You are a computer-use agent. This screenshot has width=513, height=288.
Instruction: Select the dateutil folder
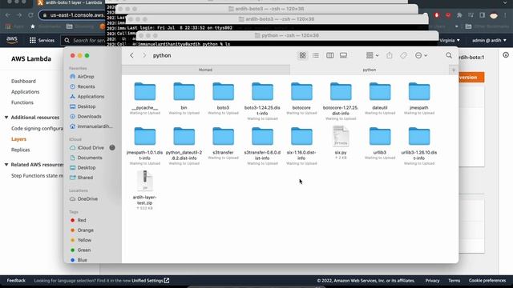click(x=380, y=92)
